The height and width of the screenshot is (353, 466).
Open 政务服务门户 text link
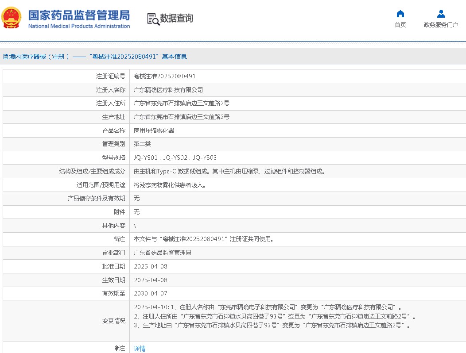pyautogui.click(x=441, y=25)
